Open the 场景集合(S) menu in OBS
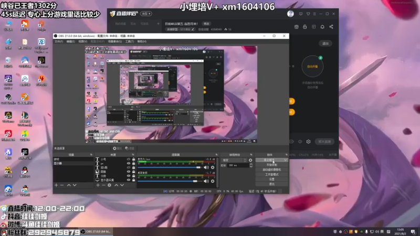 [x=115, y=41]
